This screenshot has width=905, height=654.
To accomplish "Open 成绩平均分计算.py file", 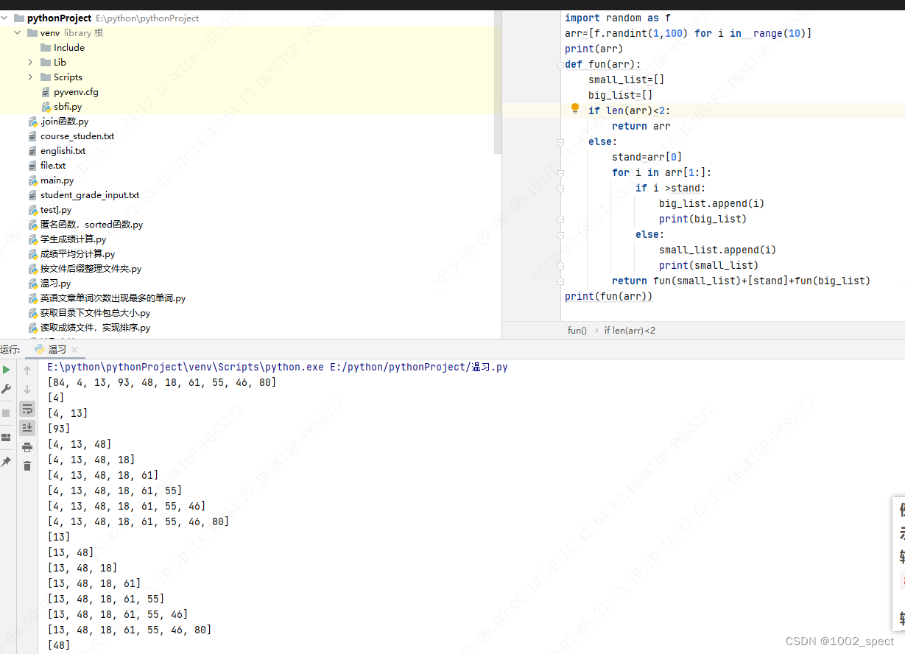I will (x=78, y=254).
